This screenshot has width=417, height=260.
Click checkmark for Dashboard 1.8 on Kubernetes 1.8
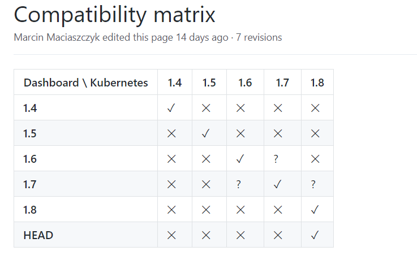pos(315,210)
